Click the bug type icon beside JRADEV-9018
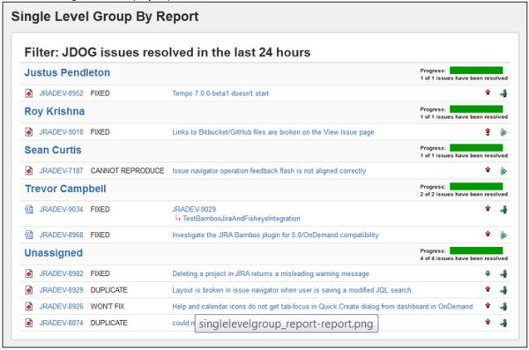The height and width of the screenshot is (350, 529). pos(29,132)
